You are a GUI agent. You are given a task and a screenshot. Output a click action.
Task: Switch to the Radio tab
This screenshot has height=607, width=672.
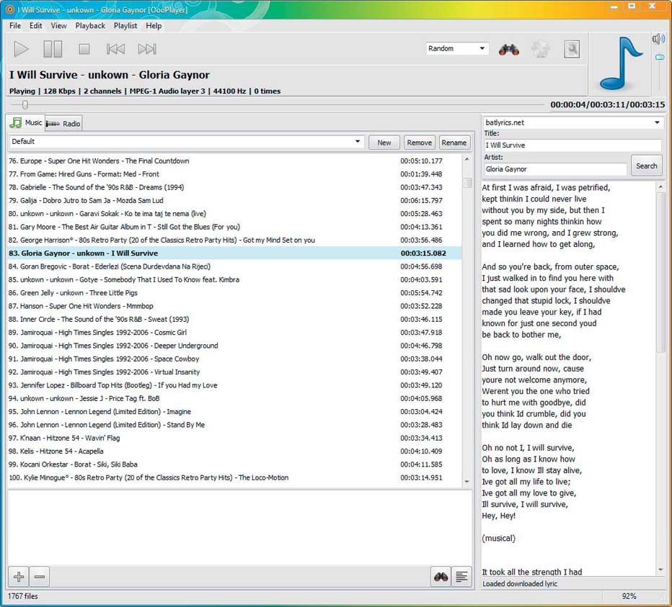coord(63,124)
